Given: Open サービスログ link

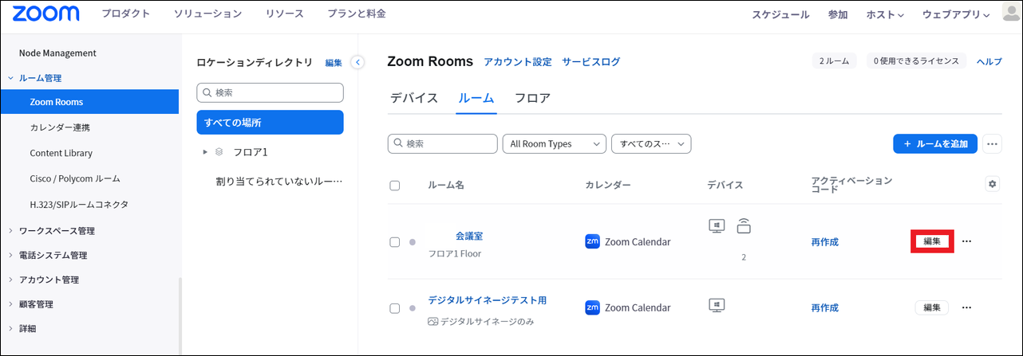Looking at the screenshot, I should click(x=591, y=62).
